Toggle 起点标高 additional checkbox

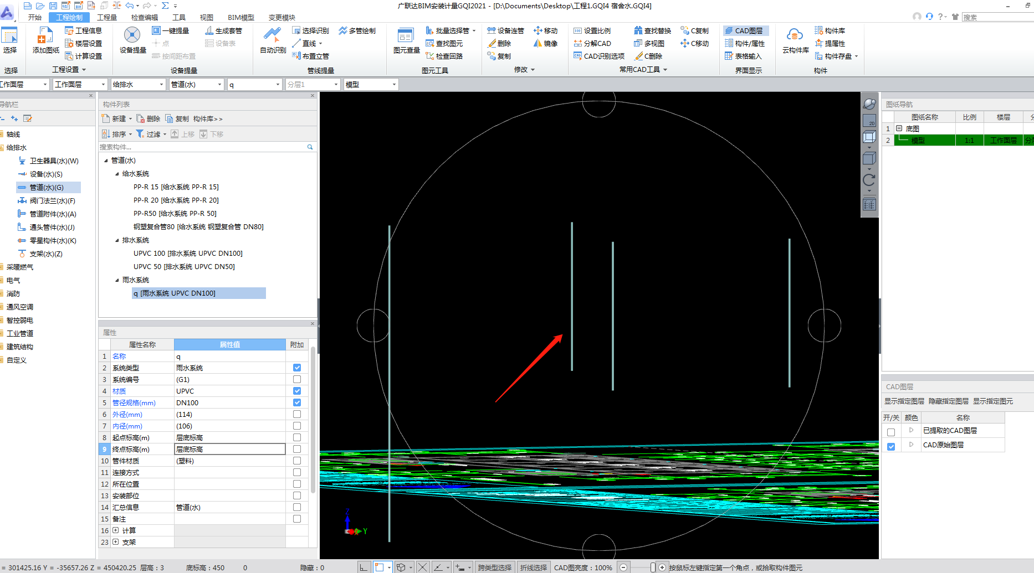click(x=297, y=437)
